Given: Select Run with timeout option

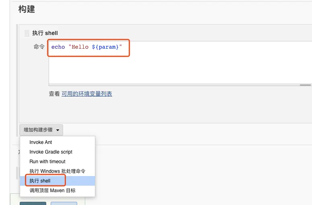Looking at the screenshot, I should point(57,162).
